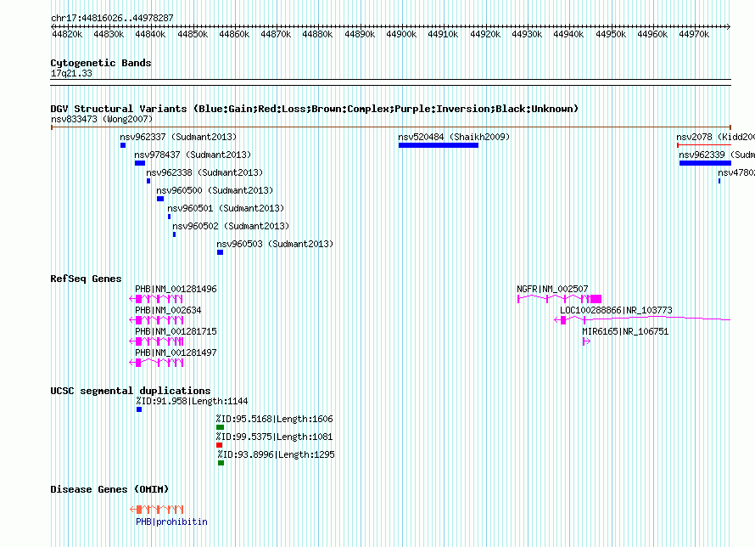Select the orange PHB OMIM gene glyph
The image size is (755, 547).
point(156,510)
